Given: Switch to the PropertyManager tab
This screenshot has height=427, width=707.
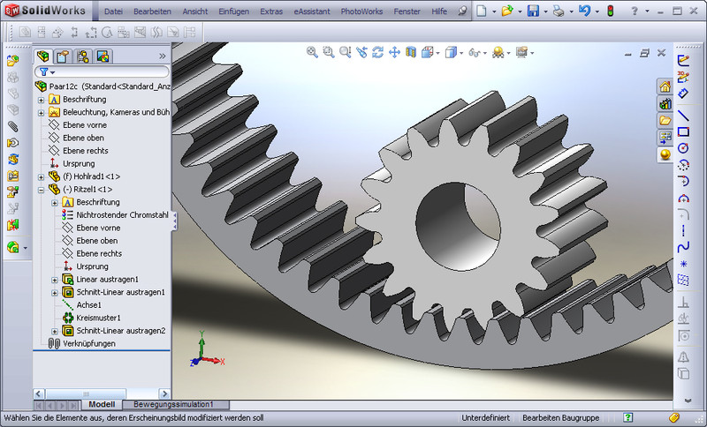Looking at the screenshot, I should [x=63, y=56].
